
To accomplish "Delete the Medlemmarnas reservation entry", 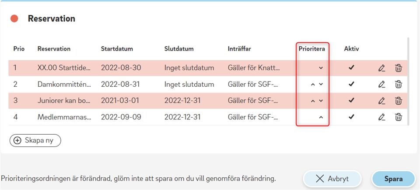I will point(398,117).
